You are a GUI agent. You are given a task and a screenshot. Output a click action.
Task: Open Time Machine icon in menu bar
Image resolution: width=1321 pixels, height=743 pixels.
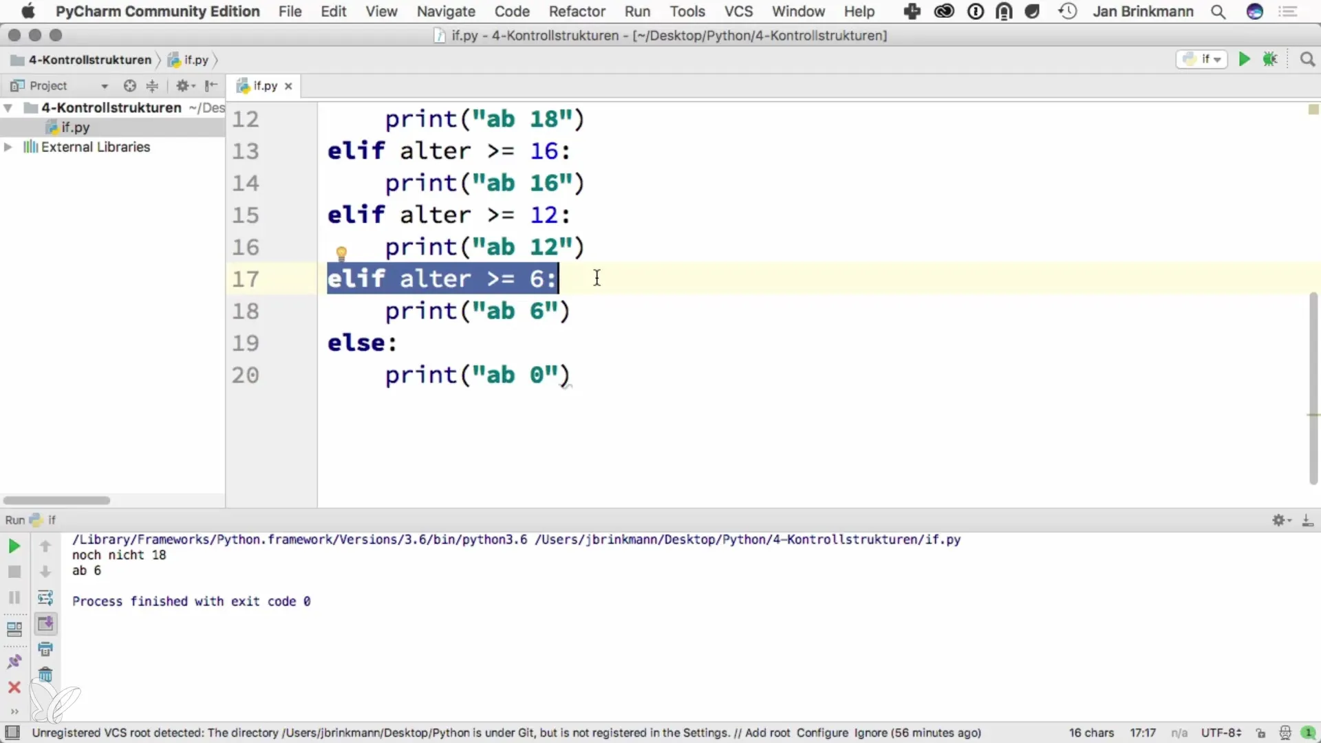click(1067, 11)
